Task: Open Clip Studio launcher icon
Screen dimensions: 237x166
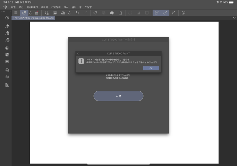Action: [x=36, y=13]
